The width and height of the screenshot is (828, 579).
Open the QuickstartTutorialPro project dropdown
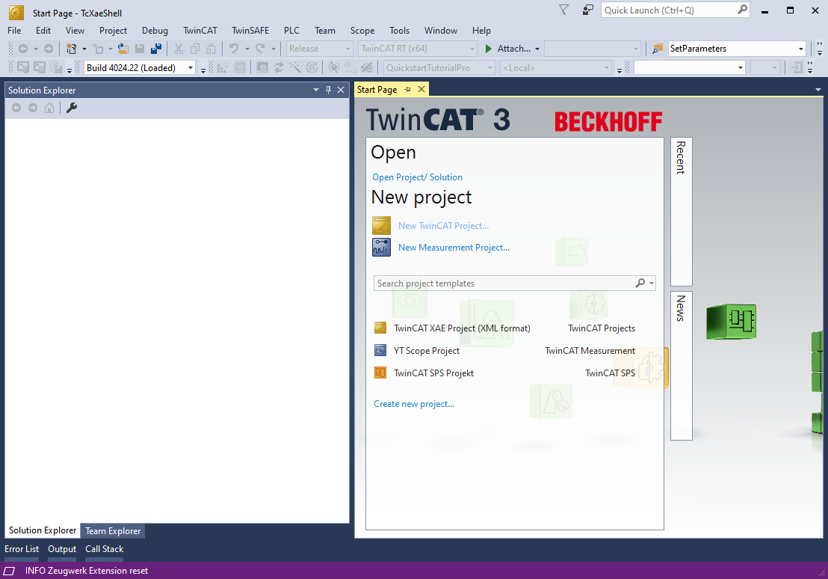[x=439, y=67]
